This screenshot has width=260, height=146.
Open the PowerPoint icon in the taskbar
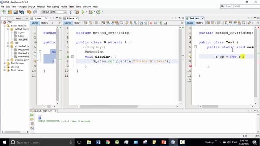[x=164, y=142]
